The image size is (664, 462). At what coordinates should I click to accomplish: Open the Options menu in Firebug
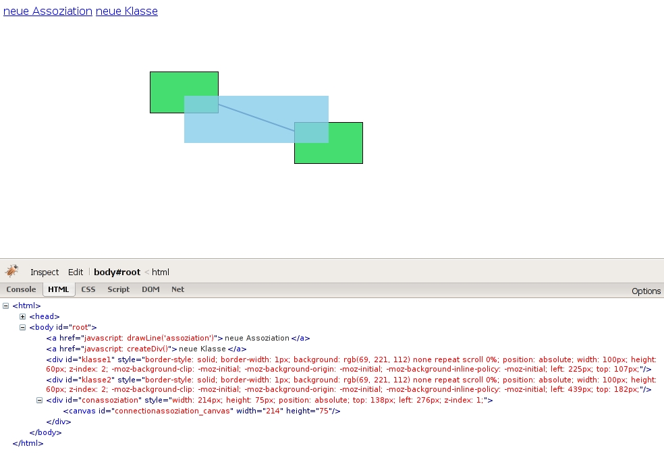pyautogui.click(x=646, y=291)
